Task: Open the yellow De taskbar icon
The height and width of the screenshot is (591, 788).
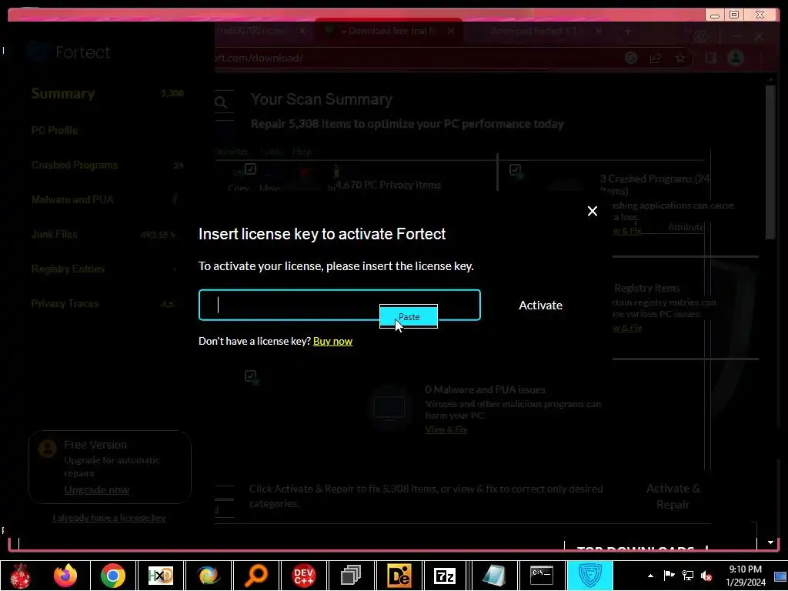Action: (399, 576)
